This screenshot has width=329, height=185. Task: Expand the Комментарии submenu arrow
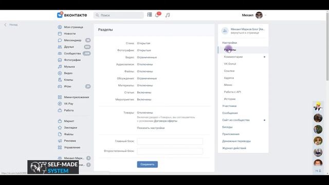264,57
